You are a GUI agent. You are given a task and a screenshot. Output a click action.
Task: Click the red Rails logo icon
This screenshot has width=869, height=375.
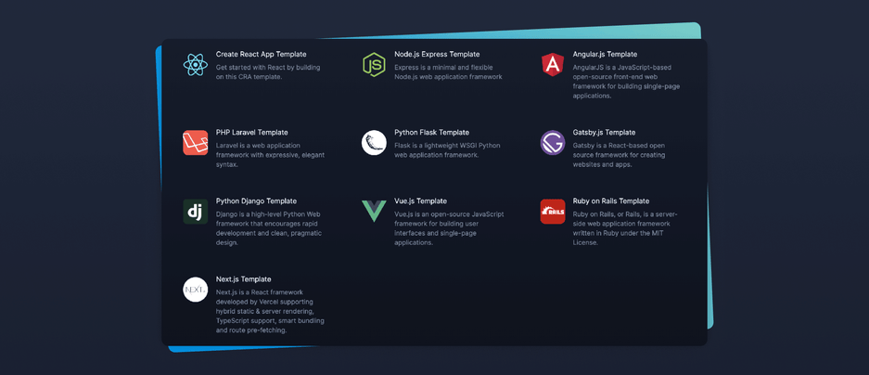pos(552,212)
